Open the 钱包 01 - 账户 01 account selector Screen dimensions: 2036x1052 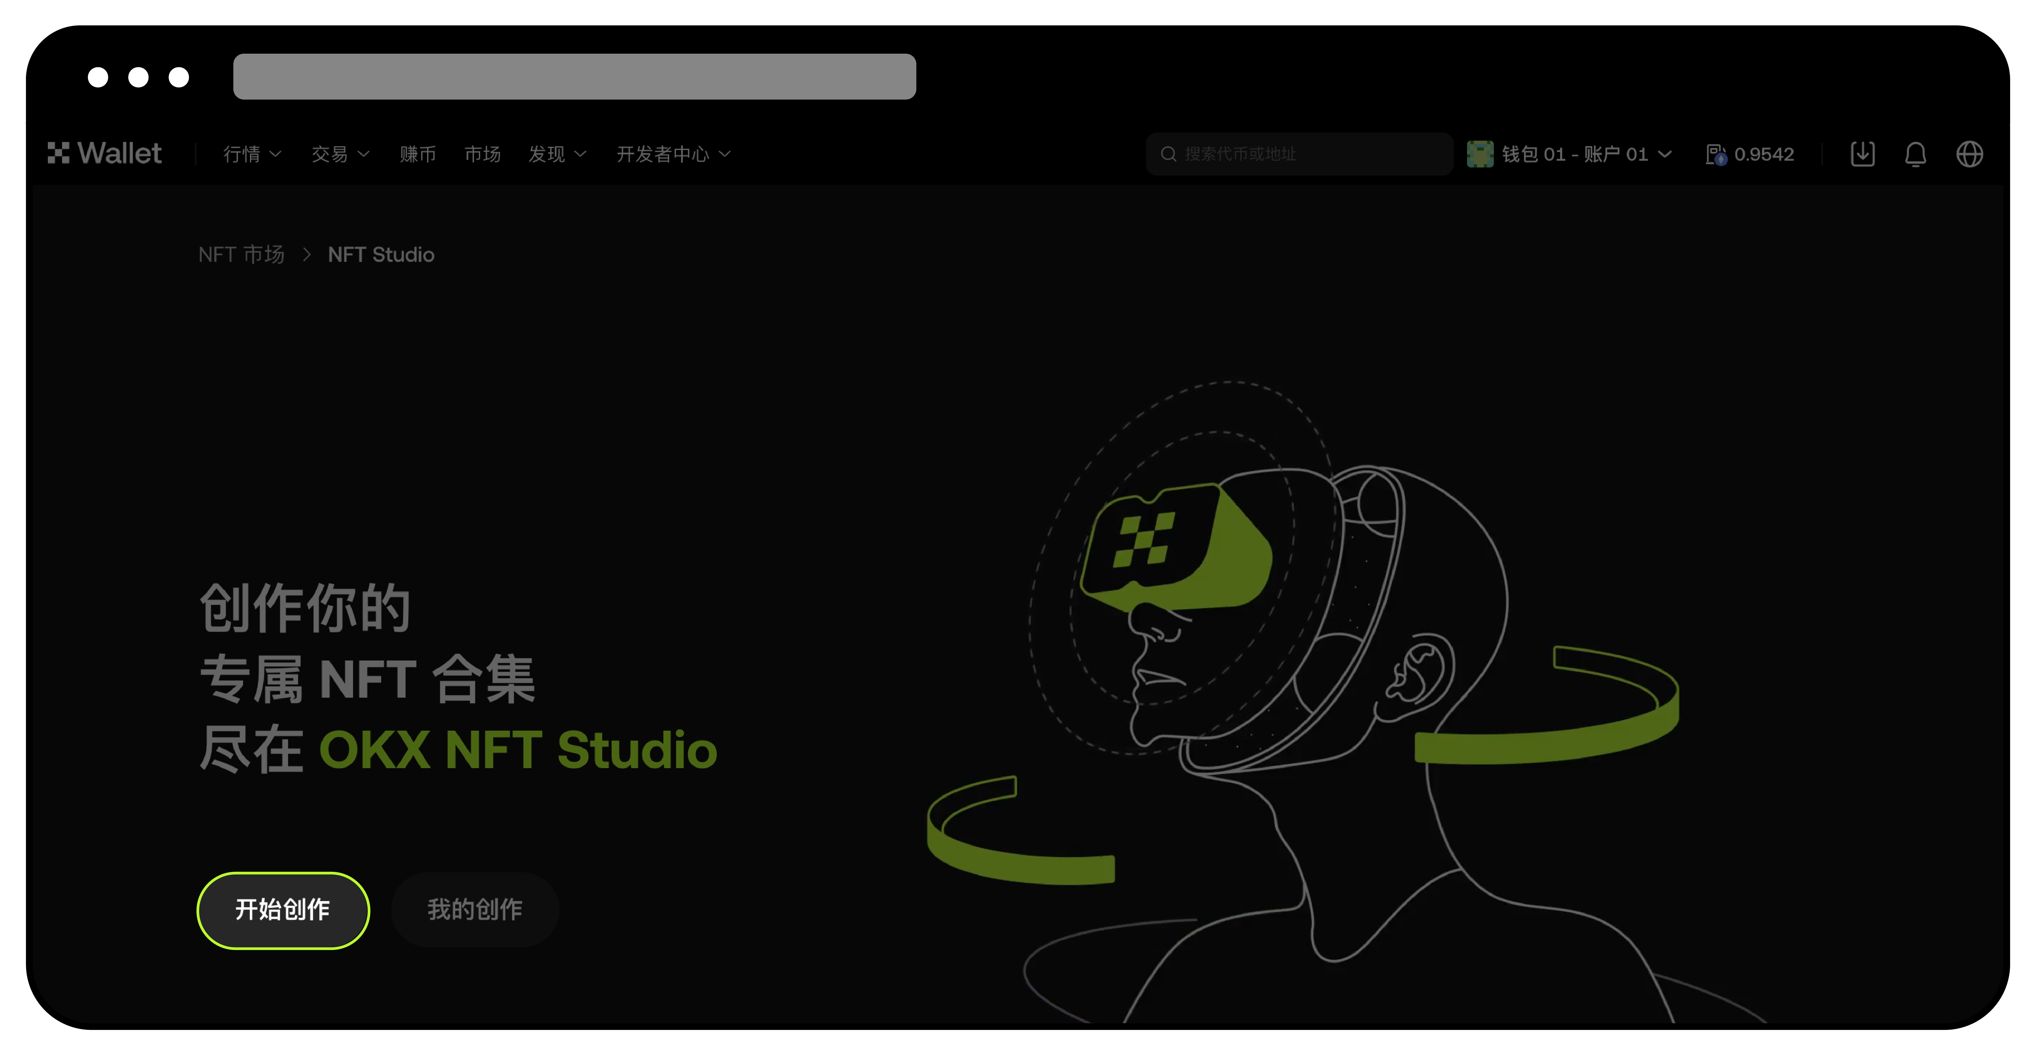1570,154
